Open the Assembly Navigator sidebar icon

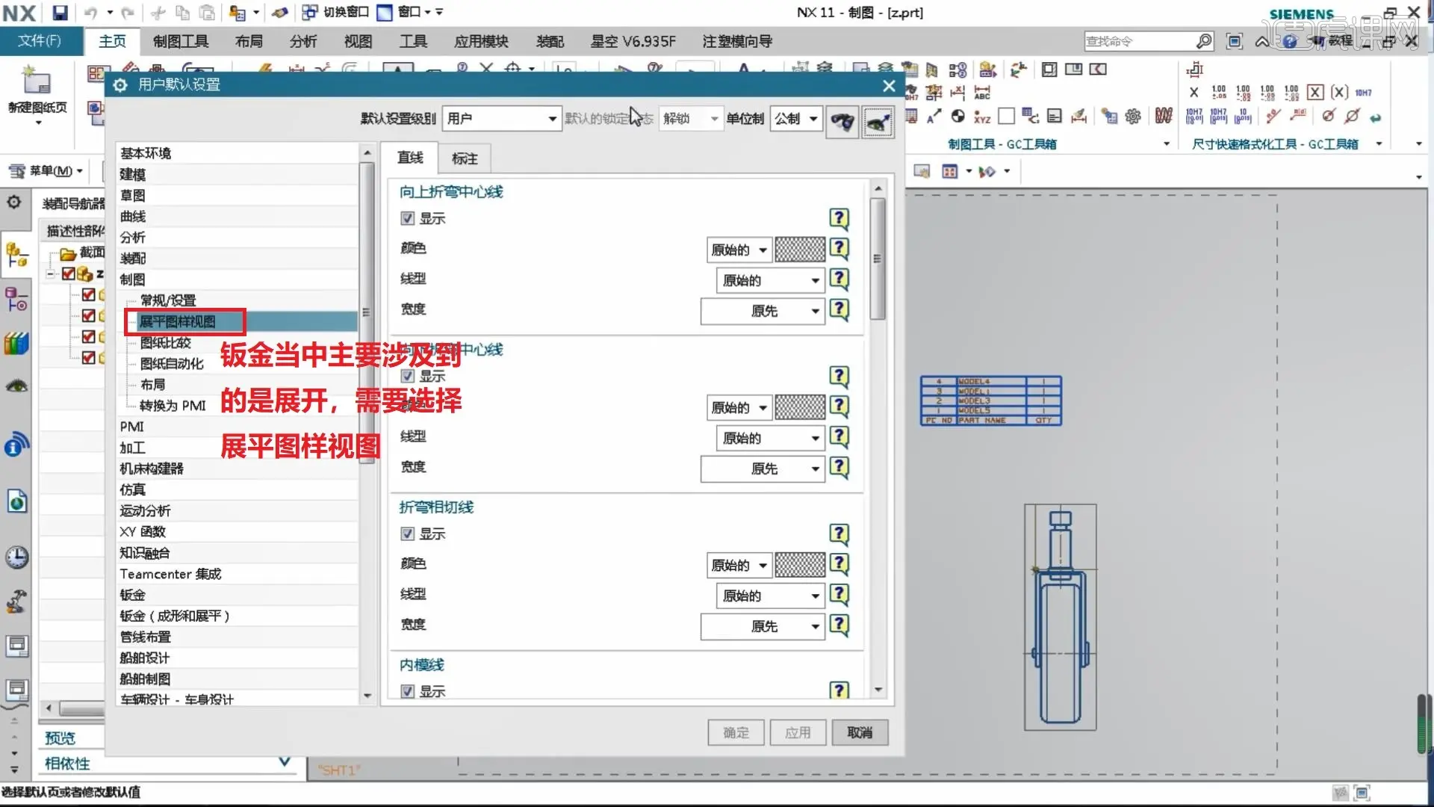tap(16, 256)
